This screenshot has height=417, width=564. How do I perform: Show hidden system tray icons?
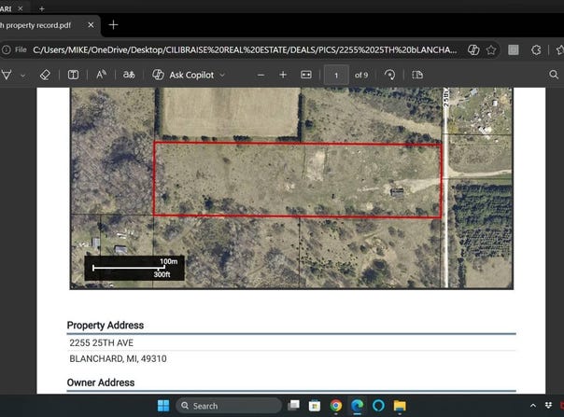[x=533, y=406]
